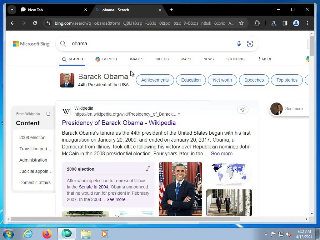
Task: Select the Top stories chip
Action: click(287, 80)
